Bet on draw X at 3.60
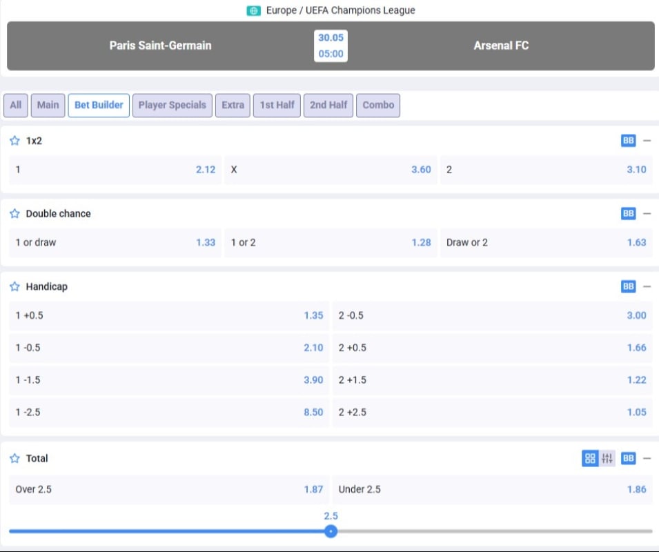The image size is (659, 552). click(x=331, y=170)
